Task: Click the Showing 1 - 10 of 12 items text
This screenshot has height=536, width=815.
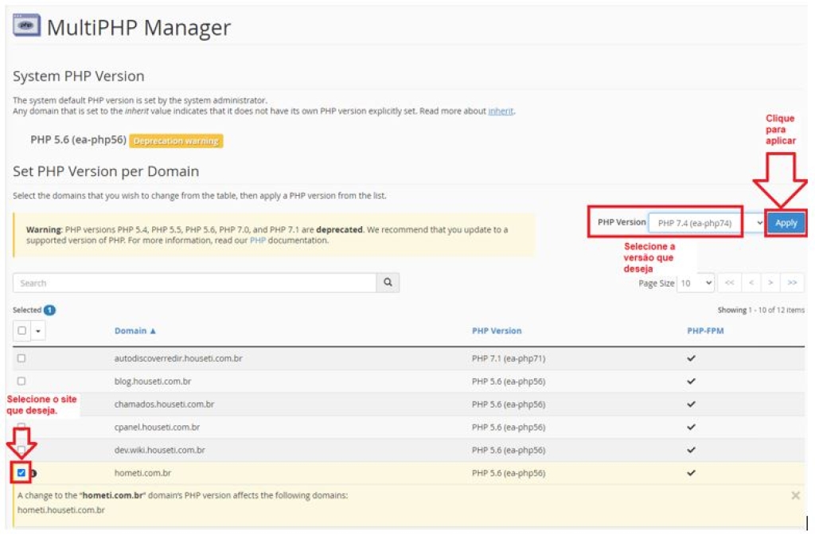Action: [761, 310]
